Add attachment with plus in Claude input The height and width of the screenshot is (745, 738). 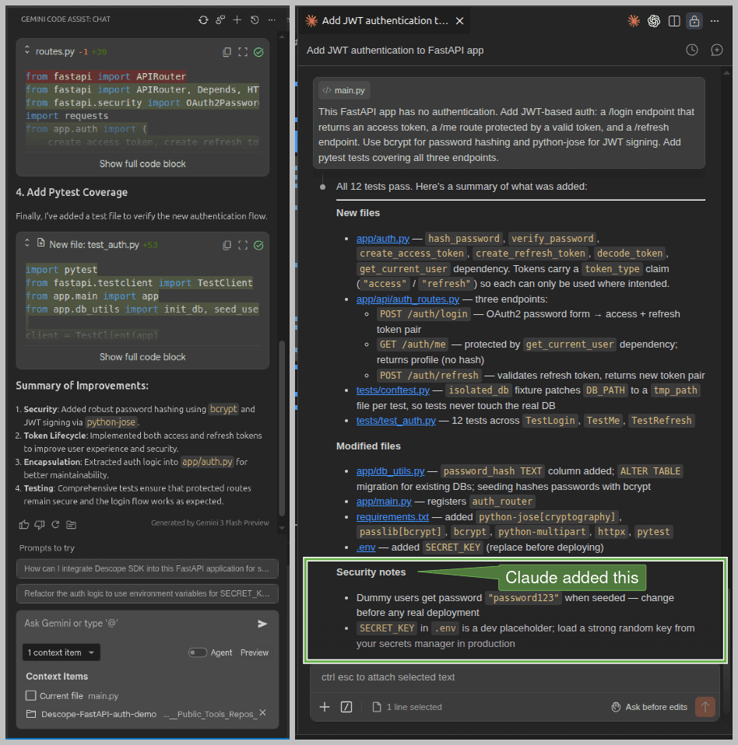325,707
